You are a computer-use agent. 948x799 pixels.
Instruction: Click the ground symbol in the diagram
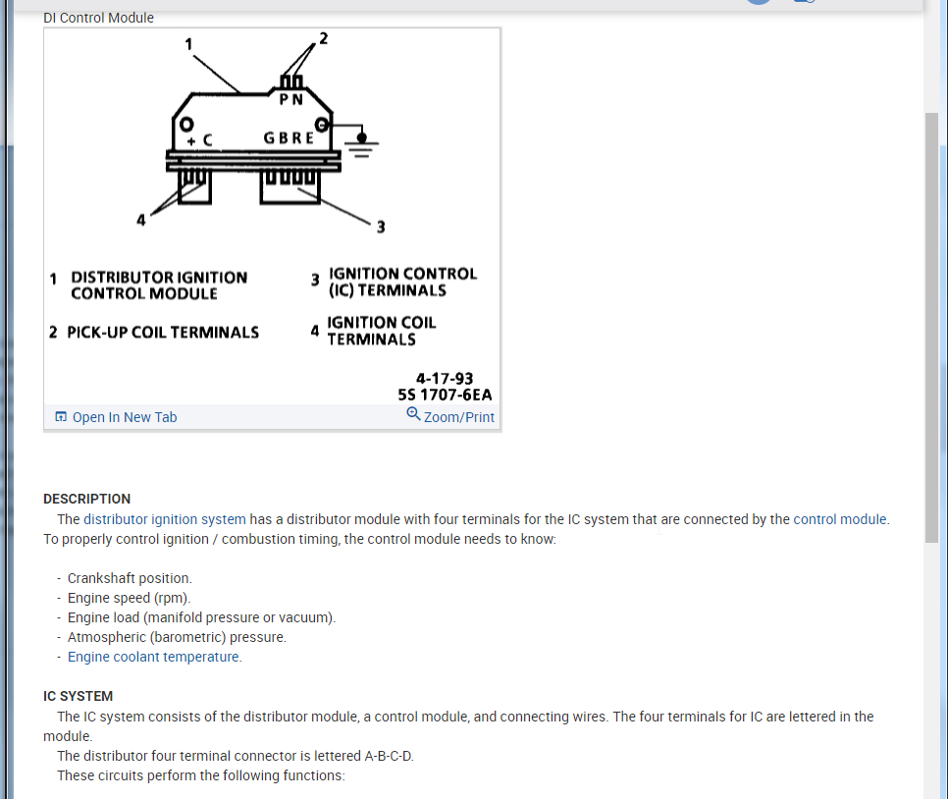pos(361,145)
